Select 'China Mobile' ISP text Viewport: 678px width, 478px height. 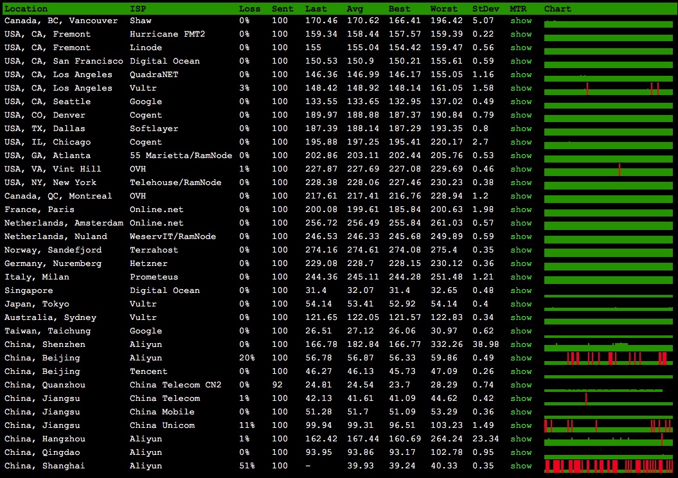[162, 412]
